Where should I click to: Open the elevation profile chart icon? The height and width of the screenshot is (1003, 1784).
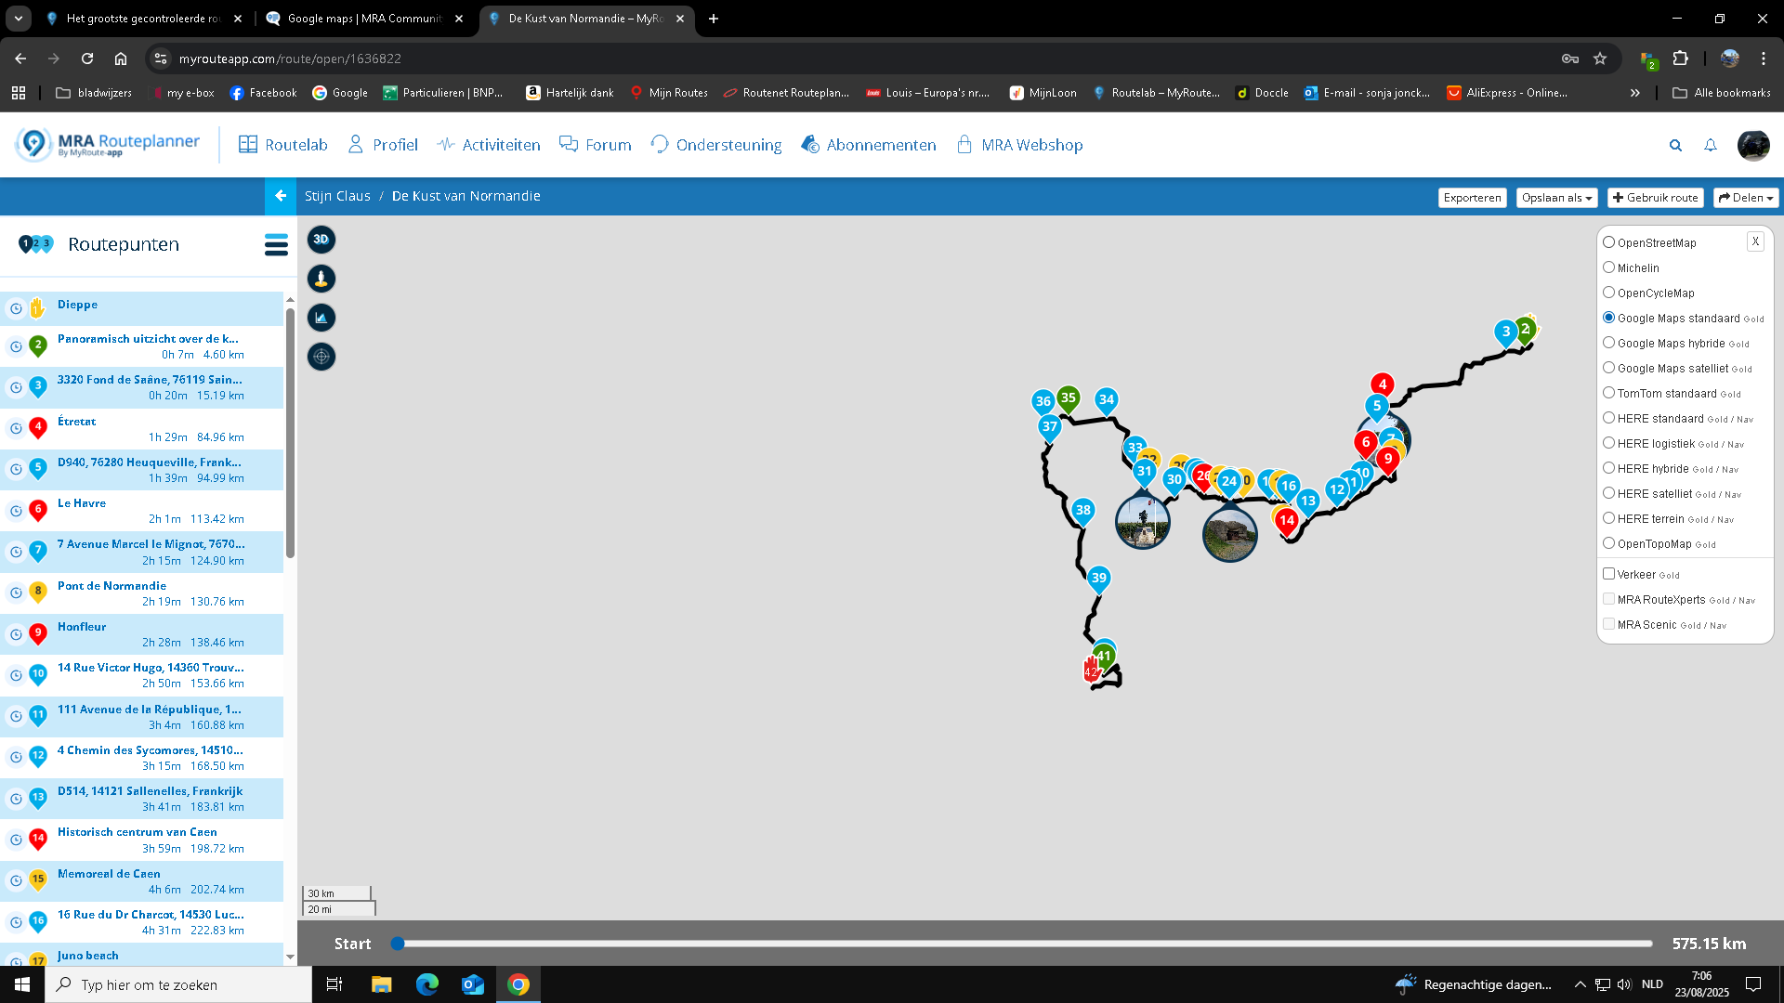coord(321,318)
